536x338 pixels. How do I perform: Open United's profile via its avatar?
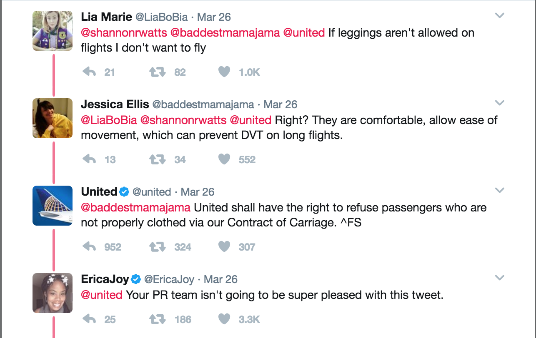[x=53, y=205]
